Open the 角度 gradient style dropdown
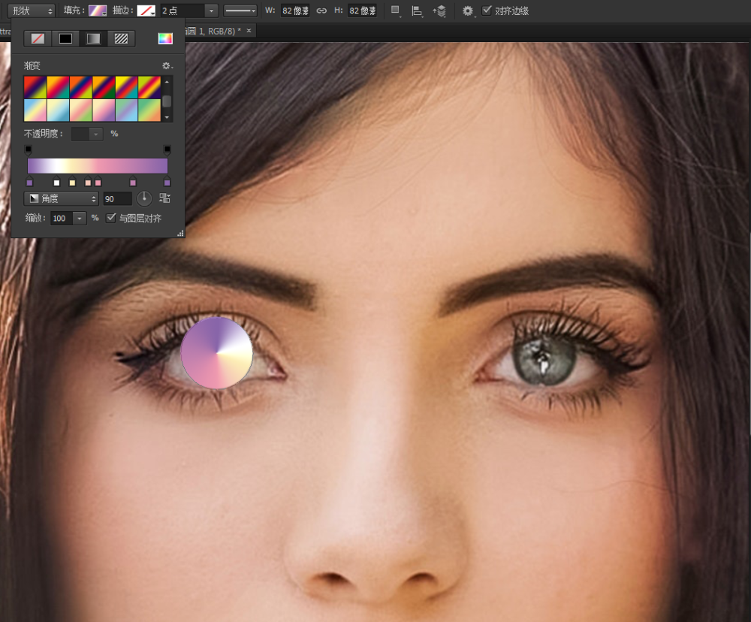 [x=62, y=198]
